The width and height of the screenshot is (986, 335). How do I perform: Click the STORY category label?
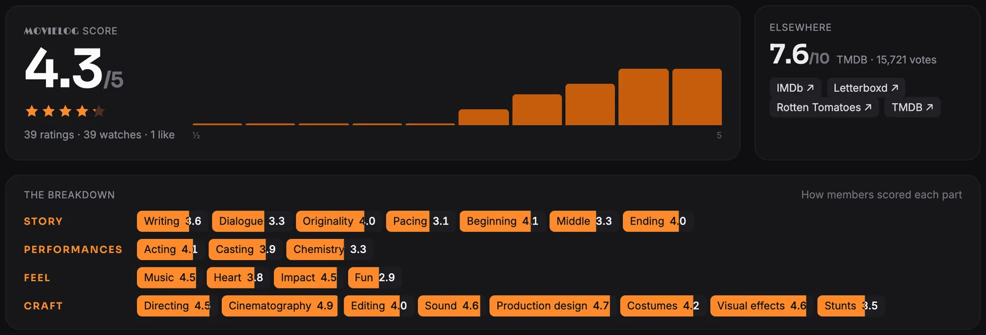(x=43, y=221)
